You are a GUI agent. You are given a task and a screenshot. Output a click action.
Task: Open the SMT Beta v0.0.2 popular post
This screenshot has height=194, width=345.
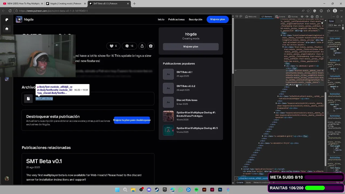(186, 86)
